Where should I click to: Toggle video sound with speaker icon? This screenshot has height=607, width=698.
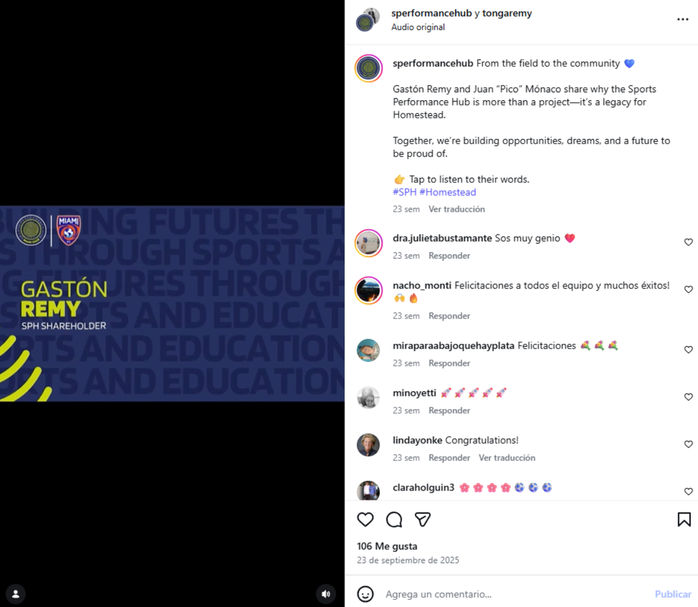326,594
